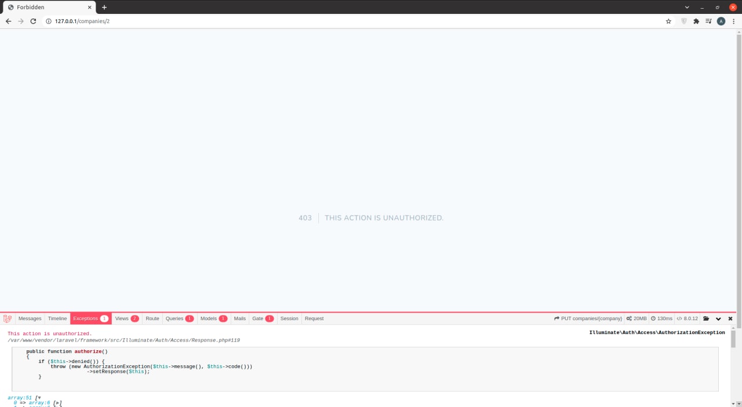Select the Request tab in debugbar
The width and height of the screenshot is (742, 407).
pyautogui.click(x=314, y=318)
